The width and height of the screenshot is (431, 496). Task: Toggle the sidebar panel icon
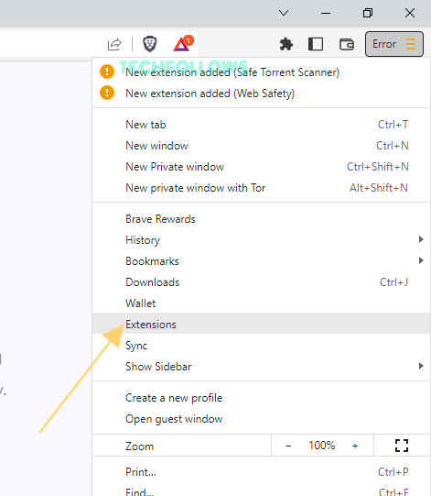click(316, 44)
